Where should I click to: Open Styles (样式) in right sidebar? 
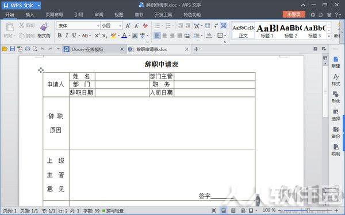tap(336, 80)
